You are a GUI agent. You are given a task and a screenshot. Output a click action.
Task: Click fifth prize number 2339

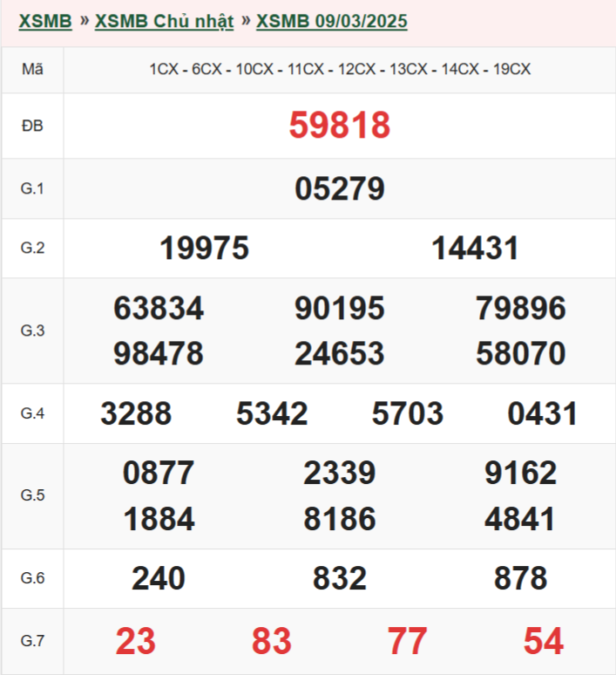(x=340, y=473)
